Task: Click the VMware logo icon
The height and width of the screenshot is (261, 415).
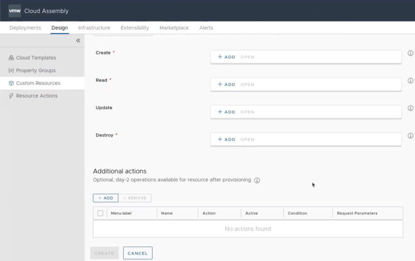Action: pyautogui.click(x=15, y=11)
